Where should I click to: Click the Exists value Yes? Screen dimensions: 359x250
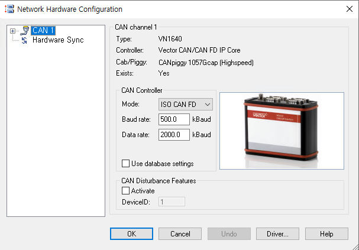[x=164, y=73]
